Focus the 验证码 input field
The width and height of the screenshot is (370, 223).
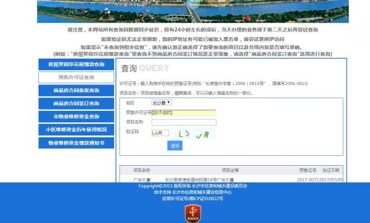tap(160, 133)
